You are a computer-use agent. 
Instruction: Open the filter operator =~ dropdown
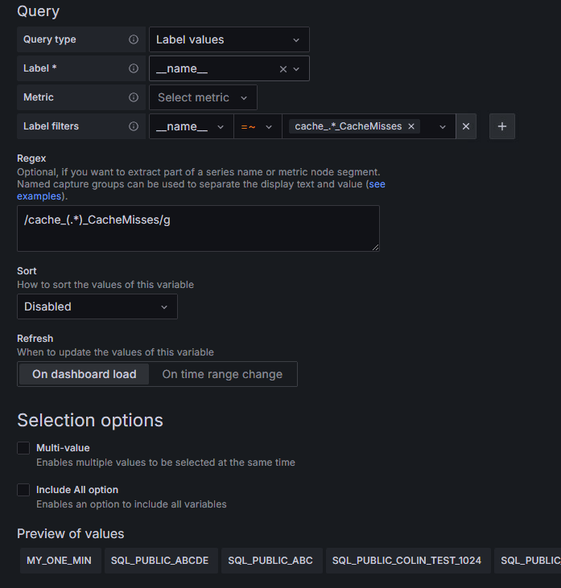(x=257, y=126)
